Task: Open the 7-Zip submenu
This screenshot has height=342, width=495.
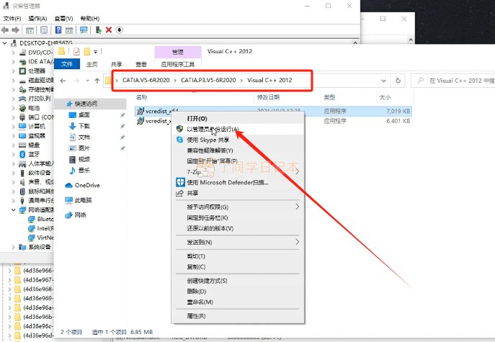Action: click(x=237, y=171)
